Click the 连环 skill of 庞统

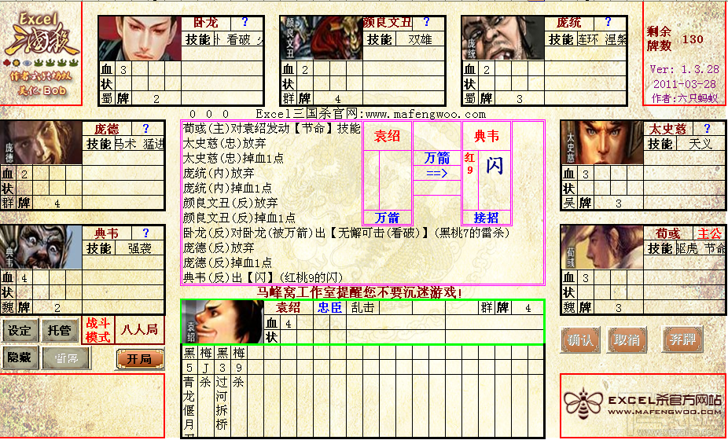pyautogui.click(x=588, y=39)
